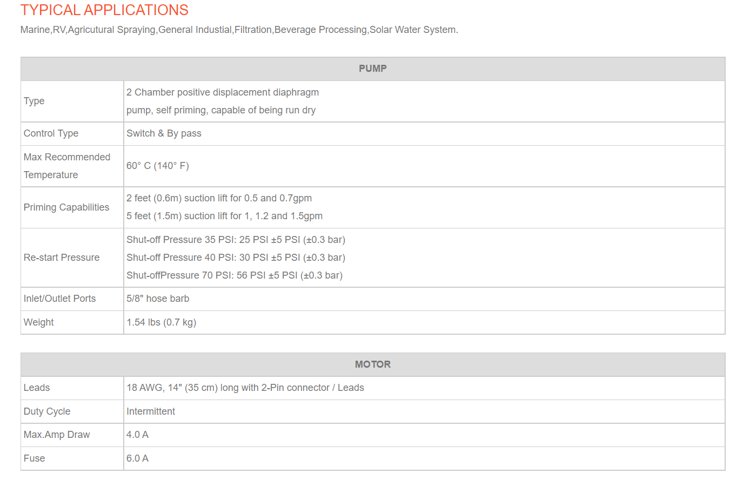Viewport: 750px width, 487px height.
Task: Click the Control Type label cell
Action: (72, 133)
